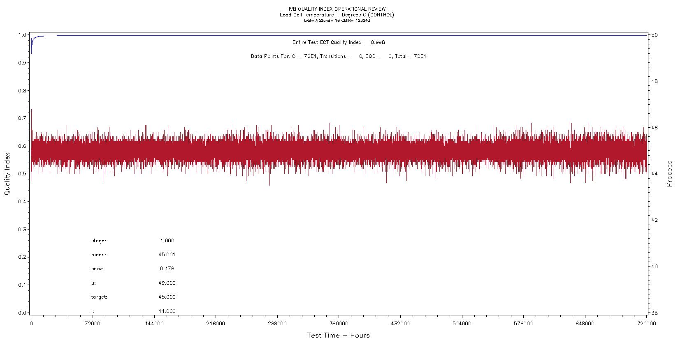The image size is (678, 347).
Task: Click the Entire Test EOT Quality Index text
Action: pos(339,42)
